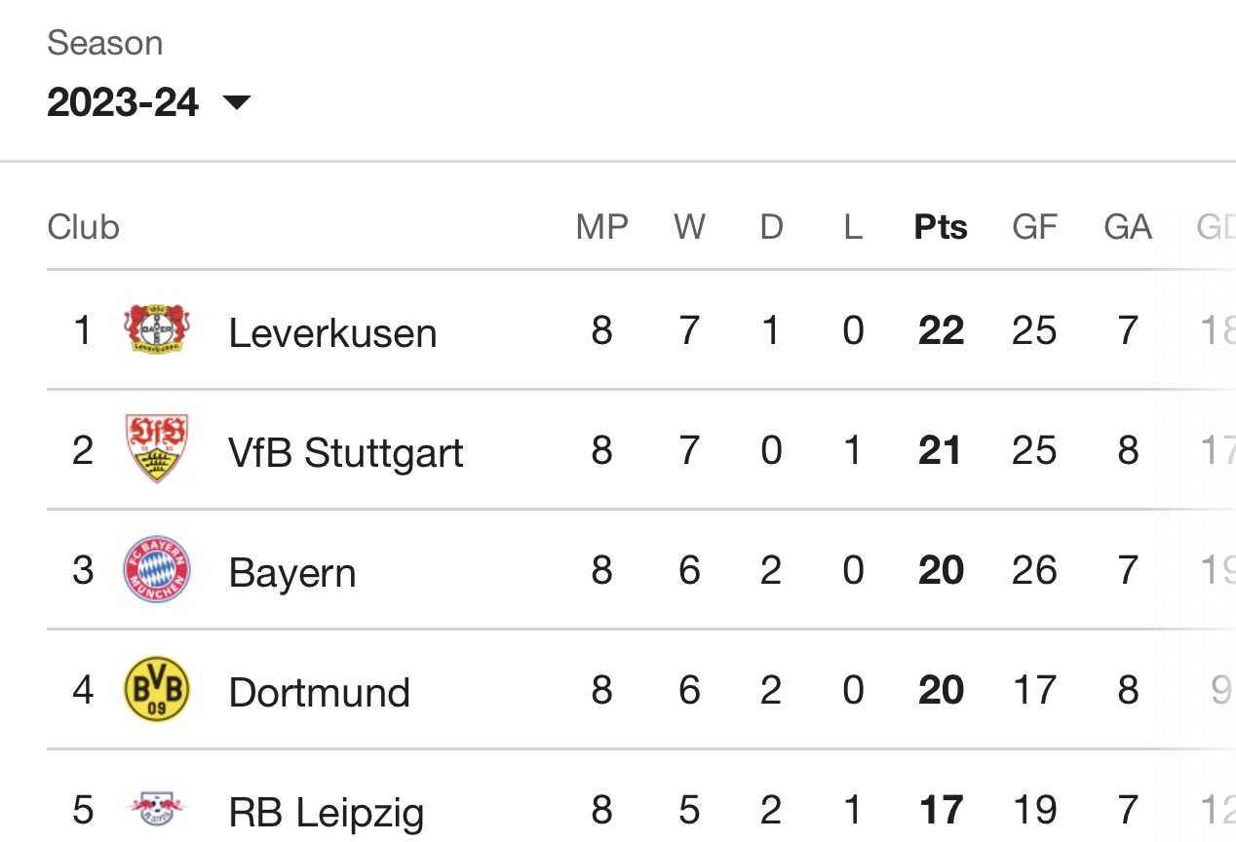Click the MP column header
The width and height of the screenshot is (1236, 842).
[602, 227]
